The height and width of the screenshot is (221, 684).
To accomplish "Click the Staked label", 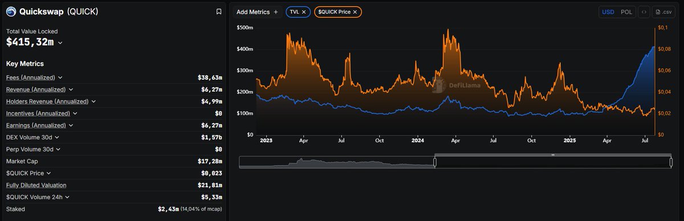I will click(x=15, y=209).
